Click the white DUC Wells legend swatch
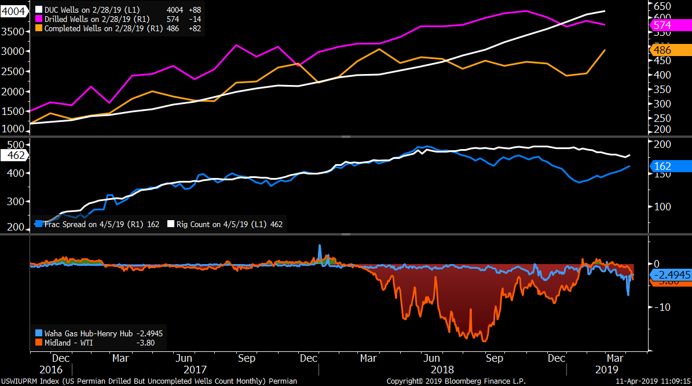This screenshot has width=692, height=386. [x=39, y=10]
